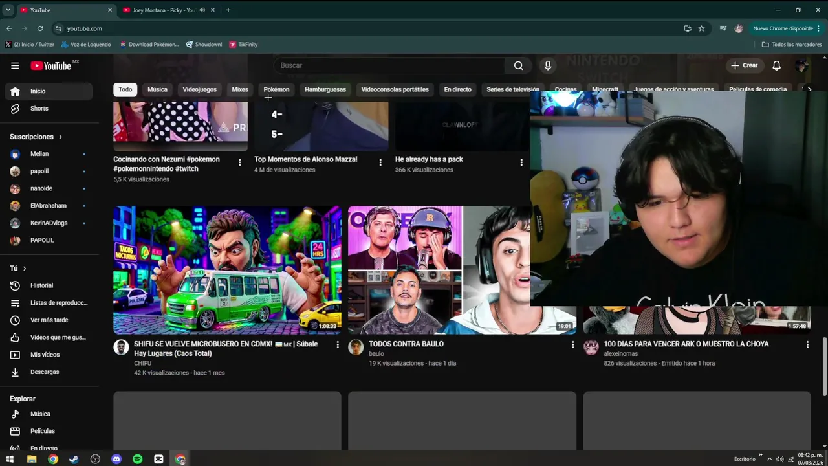828x466 pixels.
Task: Open Steam from the taskbar
Action: (74, 459)
